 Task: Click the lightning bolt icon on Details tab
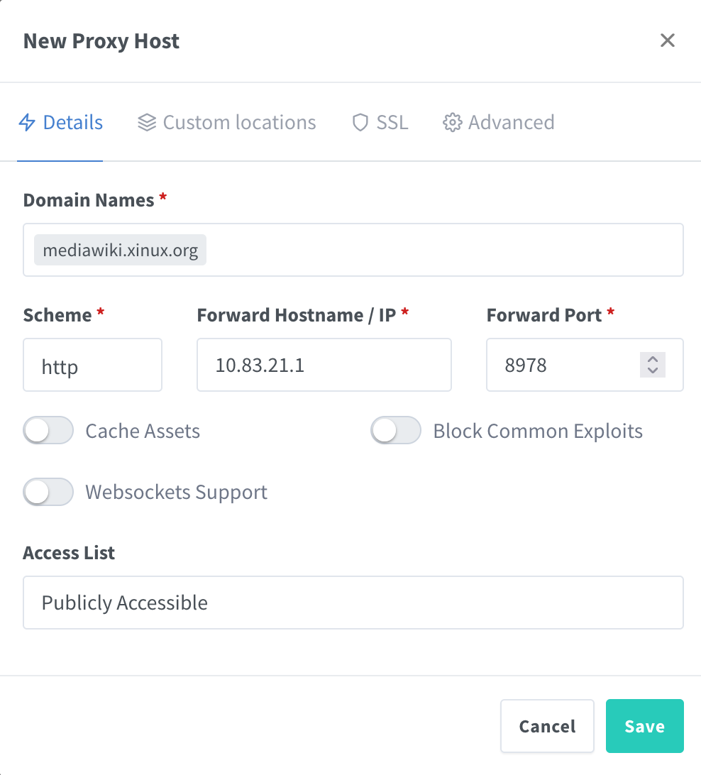click(27, 122)
